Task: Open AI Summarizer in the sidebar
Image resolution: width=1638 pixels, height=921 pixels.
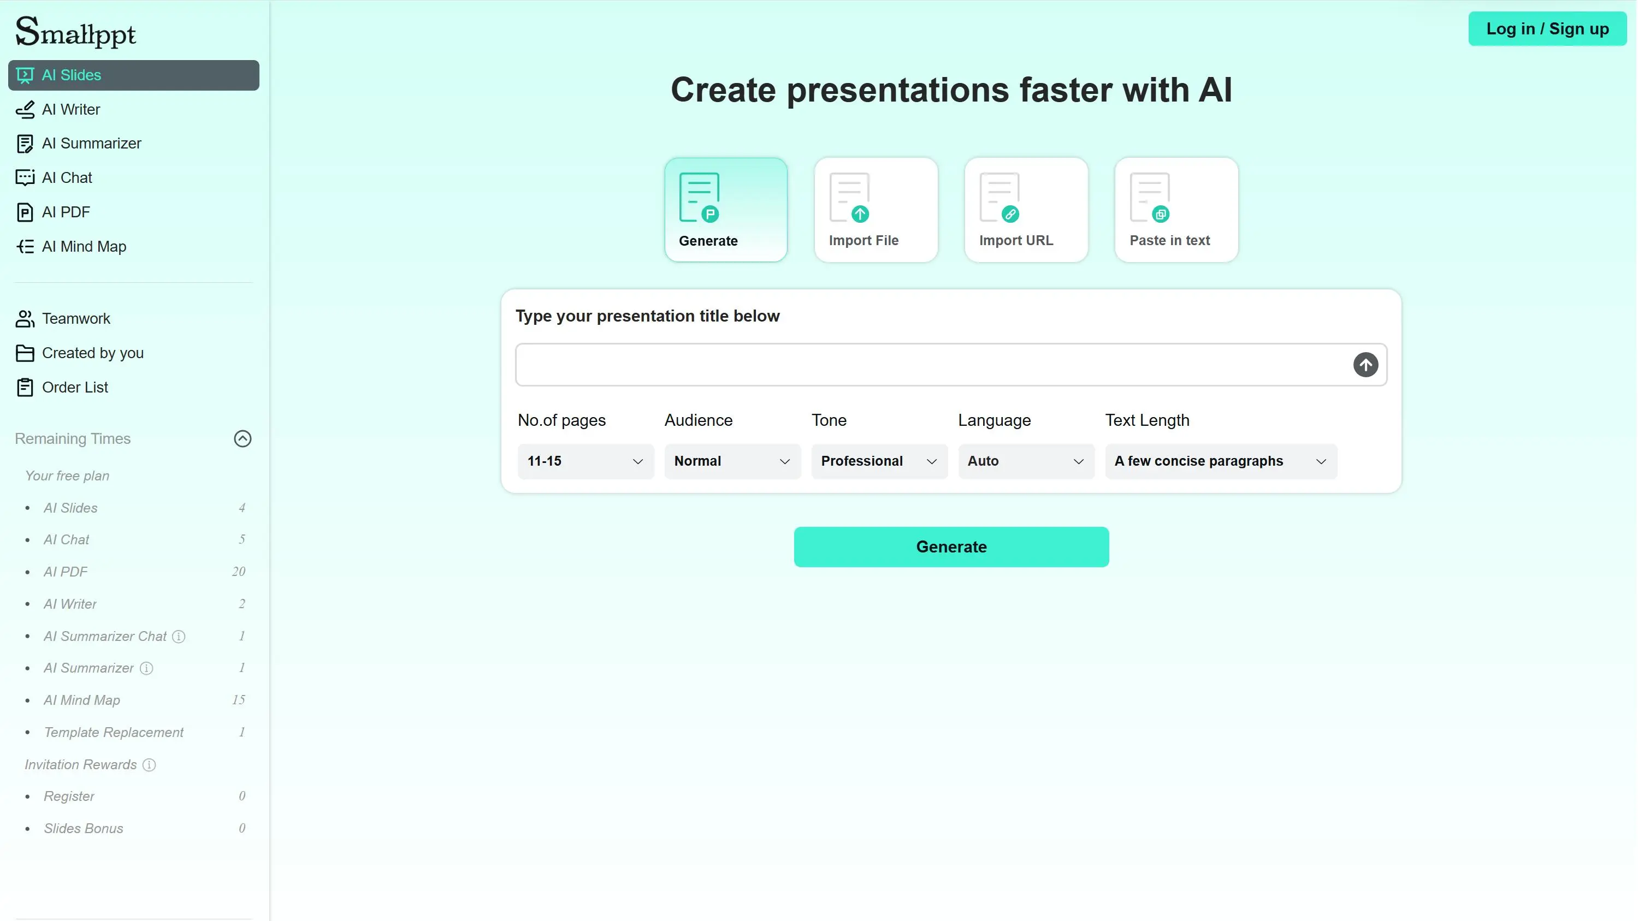Action: tap(133, 144)
